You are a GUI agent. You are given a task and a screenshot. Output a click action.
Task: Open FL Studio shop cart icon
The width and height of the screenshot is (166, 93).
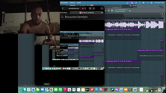tap(112, 10)
